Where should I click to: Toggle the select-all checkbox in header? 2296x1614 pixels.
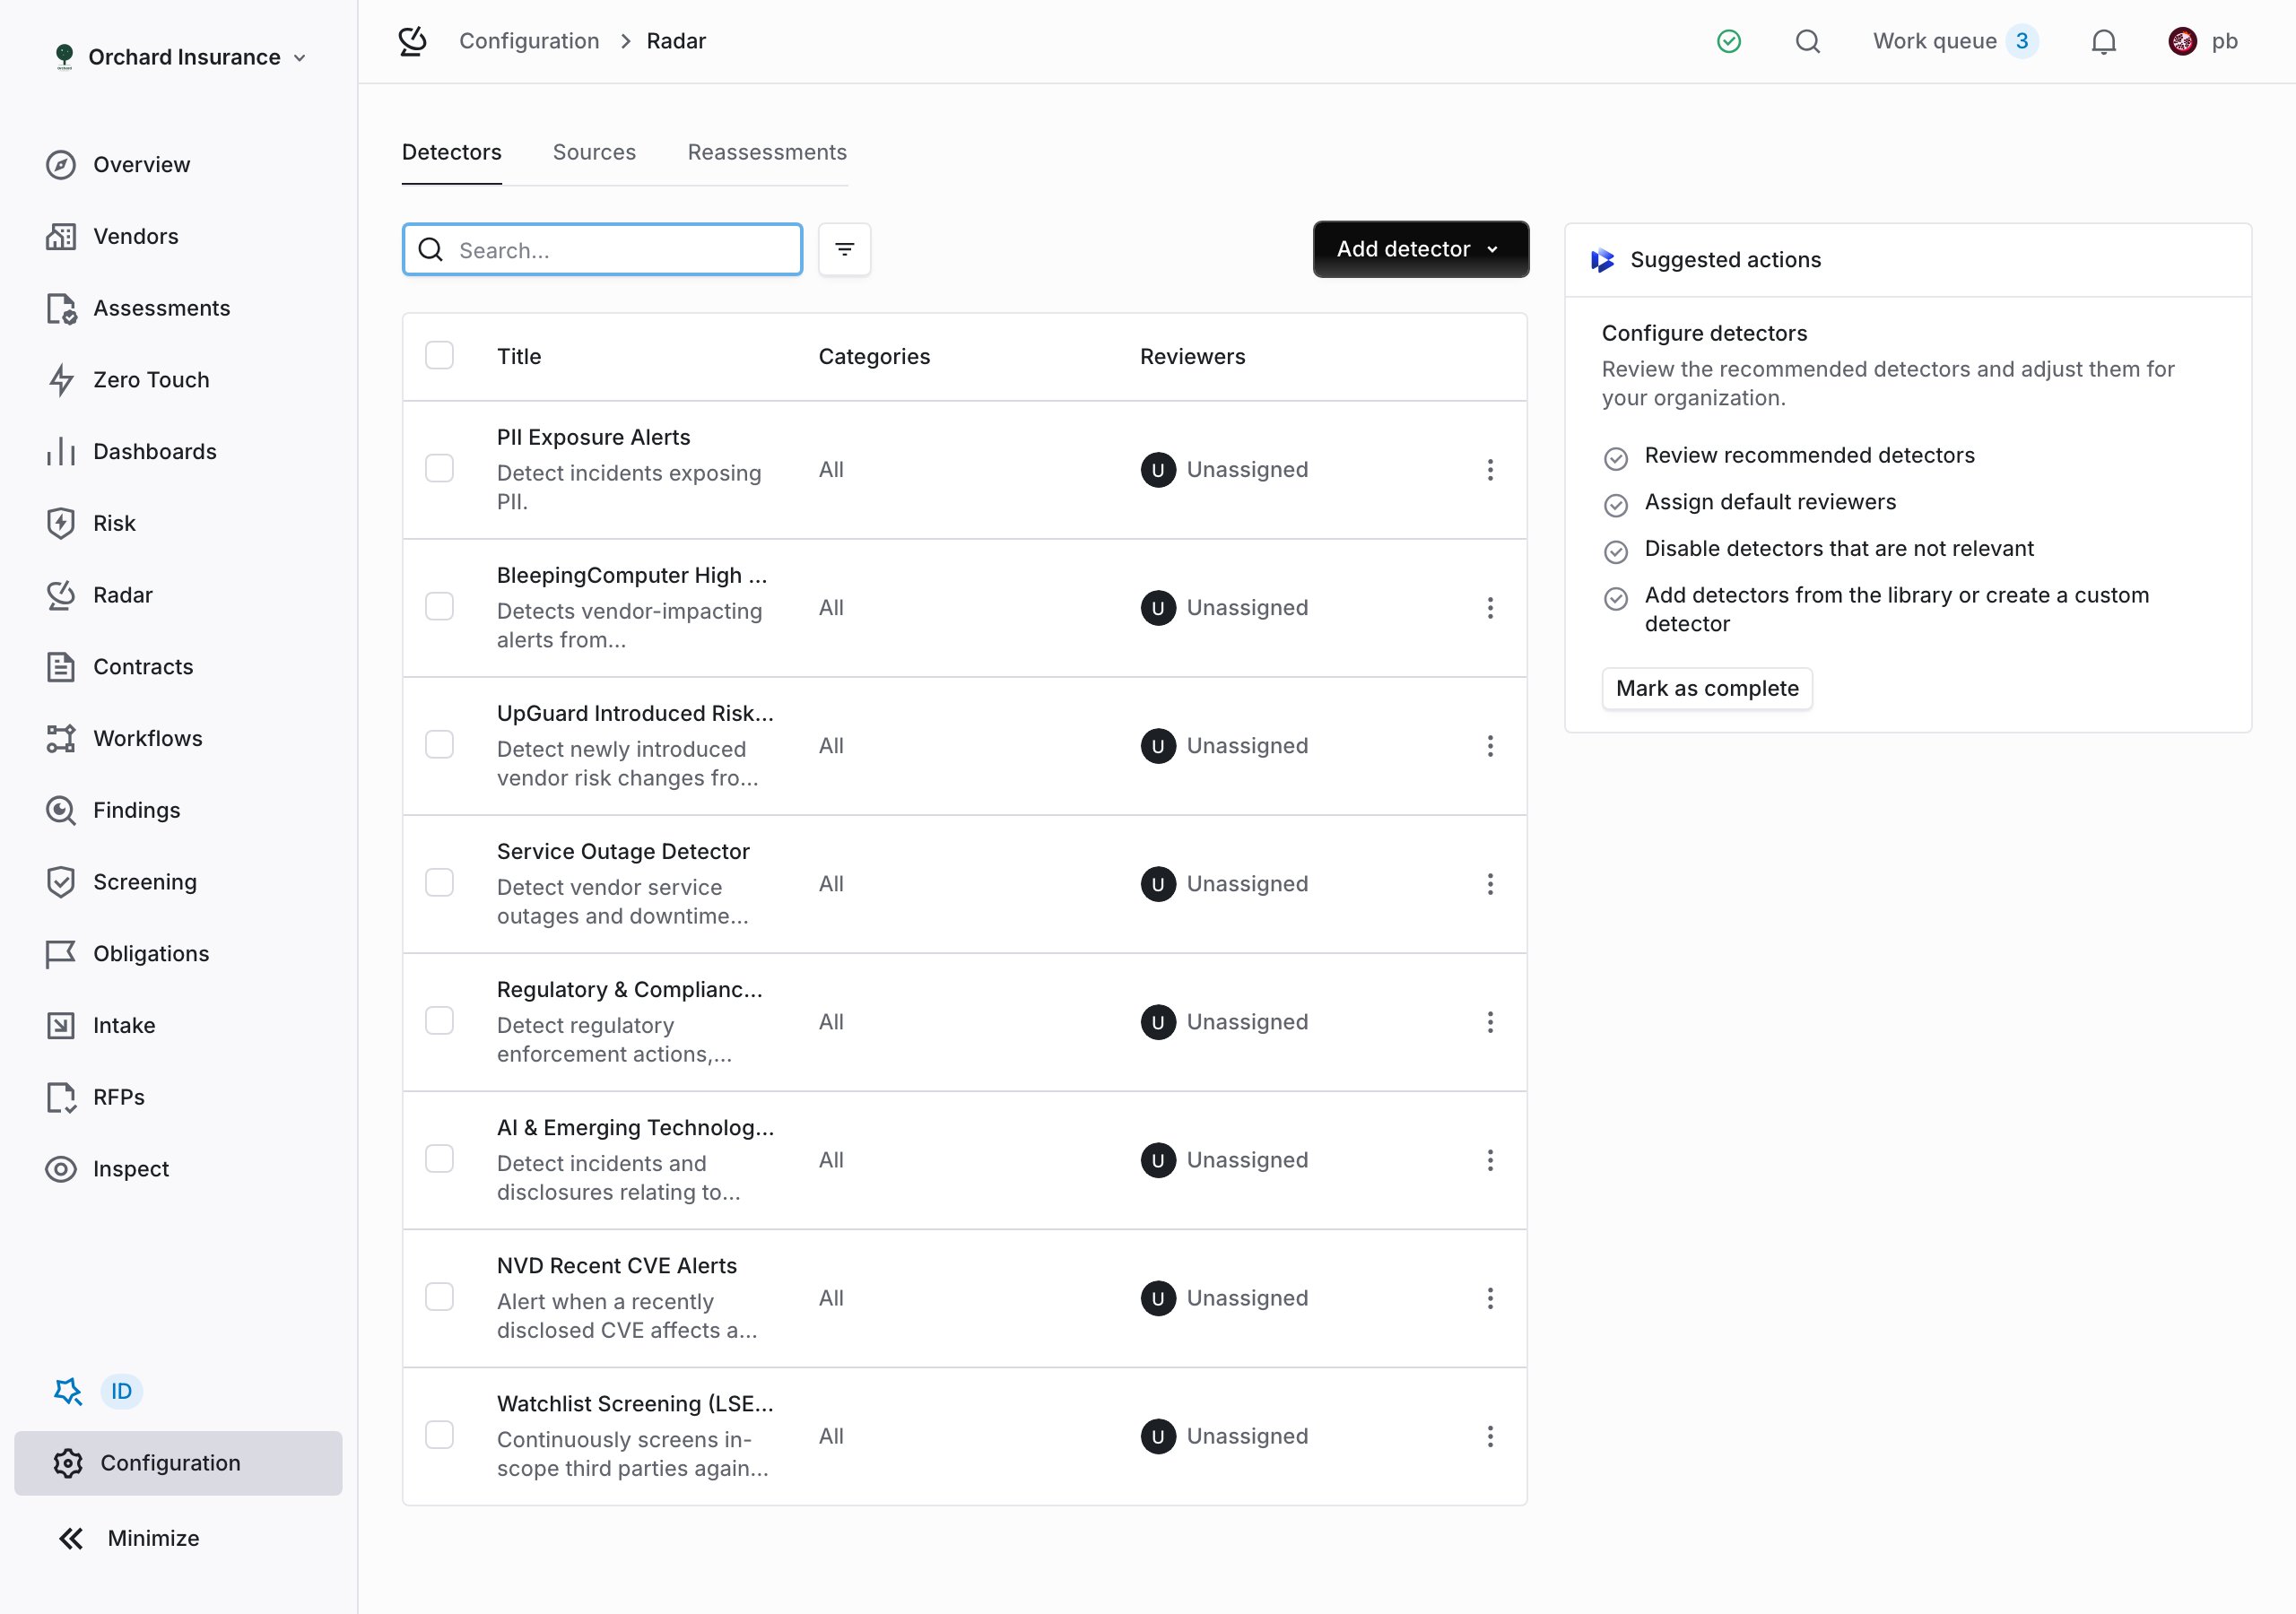439,356
